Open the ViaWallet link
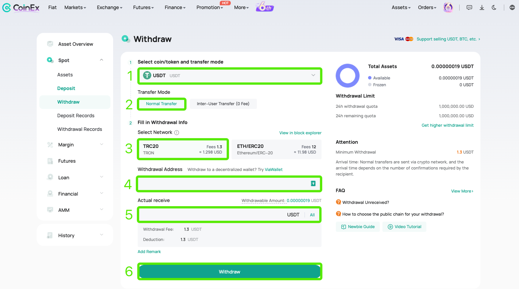Viewport: 519px width, 289px height. (x=273, y=169)
